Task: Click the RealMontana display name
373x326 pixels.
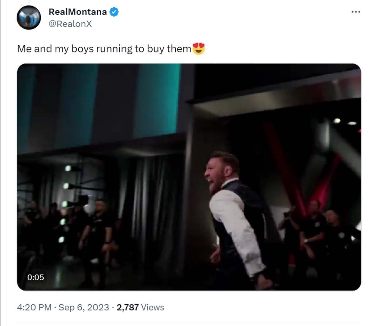Action: (x=78, y=12)
